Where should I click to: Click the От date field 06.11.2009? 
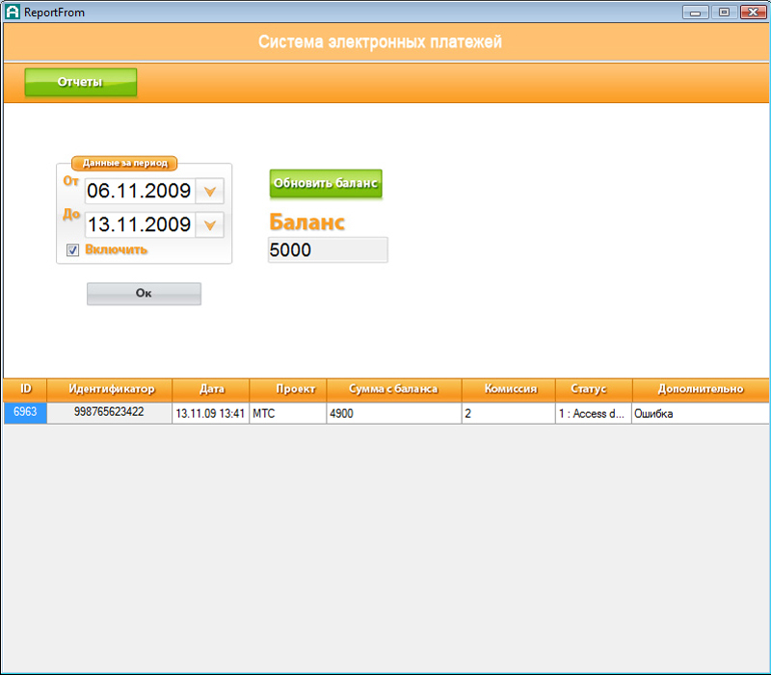pos(139,191)
